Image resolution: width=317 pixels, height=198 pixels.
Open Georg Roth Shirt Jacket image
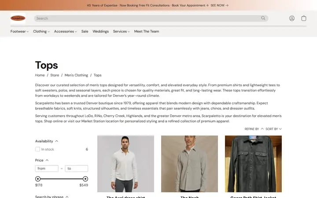(253, 164)
